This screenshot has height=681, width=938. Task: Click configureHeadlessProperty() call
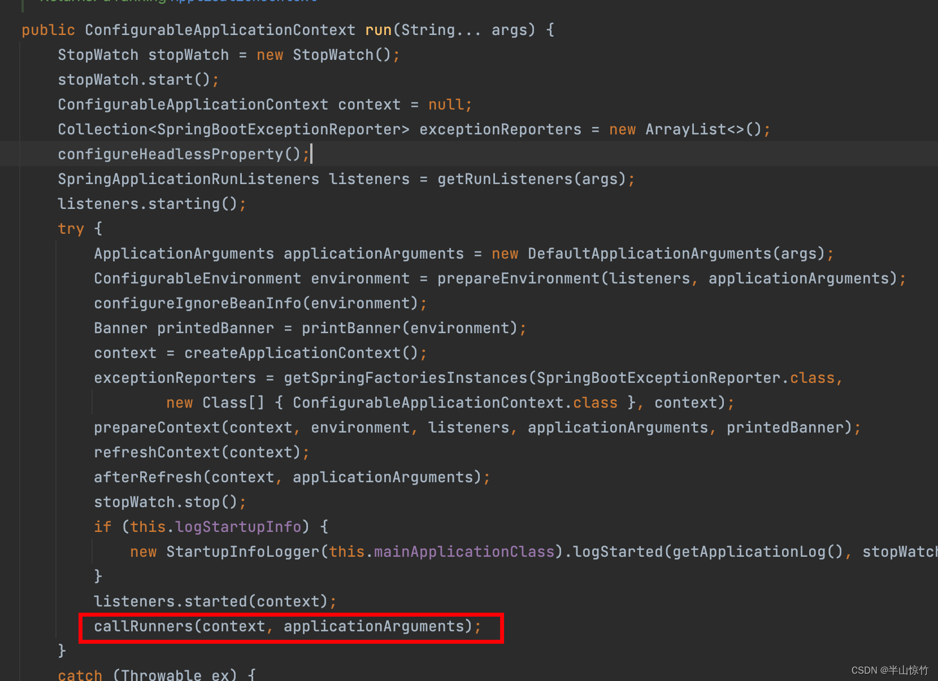180,154
